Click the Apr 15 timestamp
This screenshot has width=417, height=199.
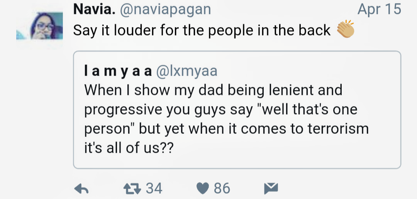[x=379, y=9]
